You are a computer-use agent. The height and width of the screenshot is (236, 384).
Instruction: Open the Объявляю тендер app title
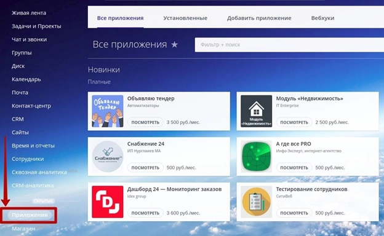(x=151, y=98)
